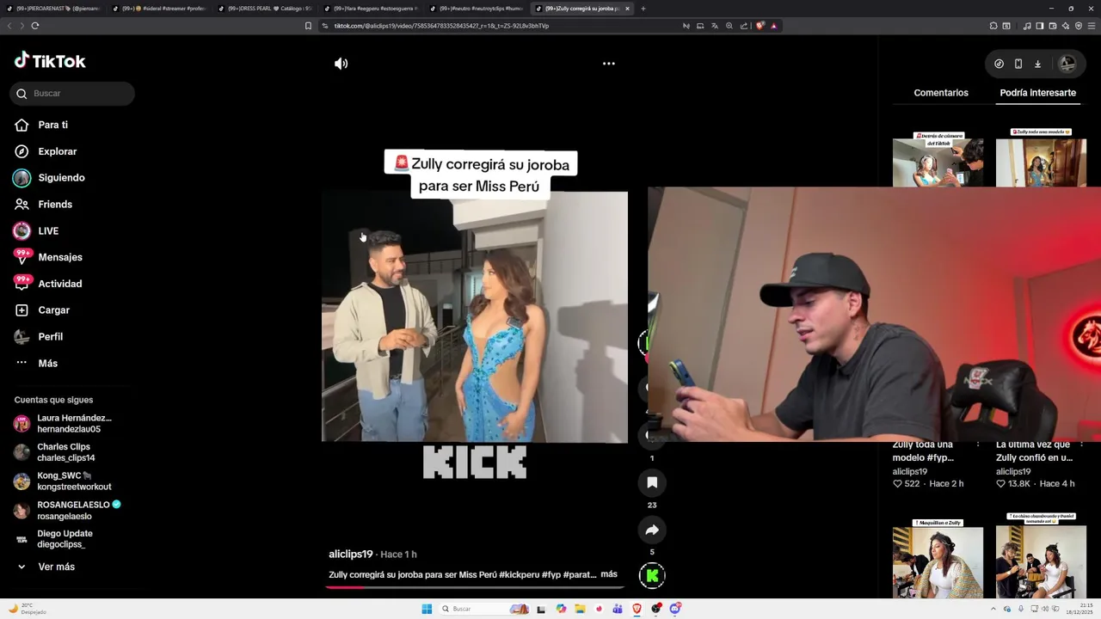Click download desktop app icon

tap(1038, 64)
